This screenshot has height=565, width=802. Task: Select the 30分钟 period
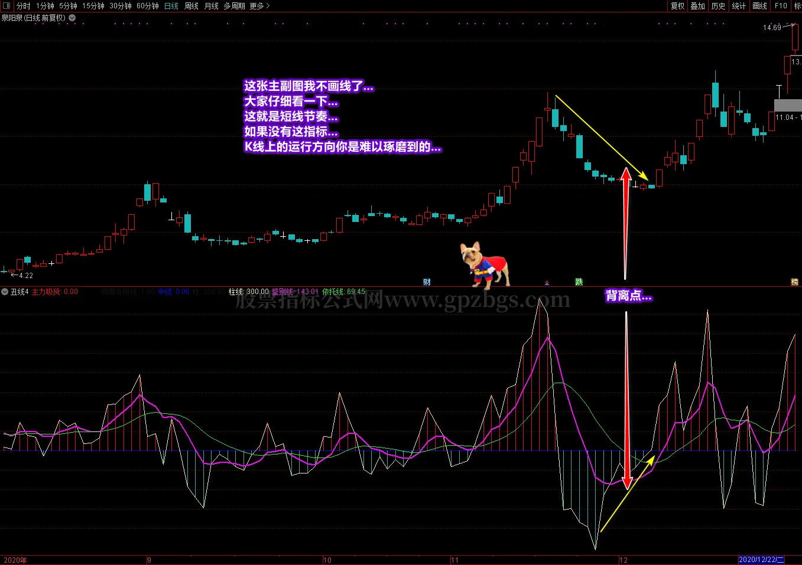(x=121, y=6)
